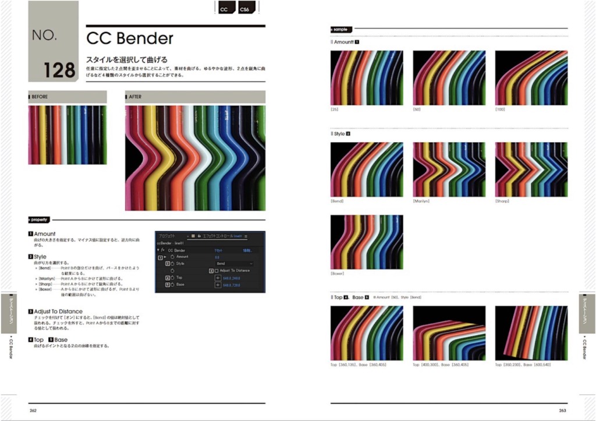
Task: Open the effect controls panel menu icon
Action: coord(246,236)
